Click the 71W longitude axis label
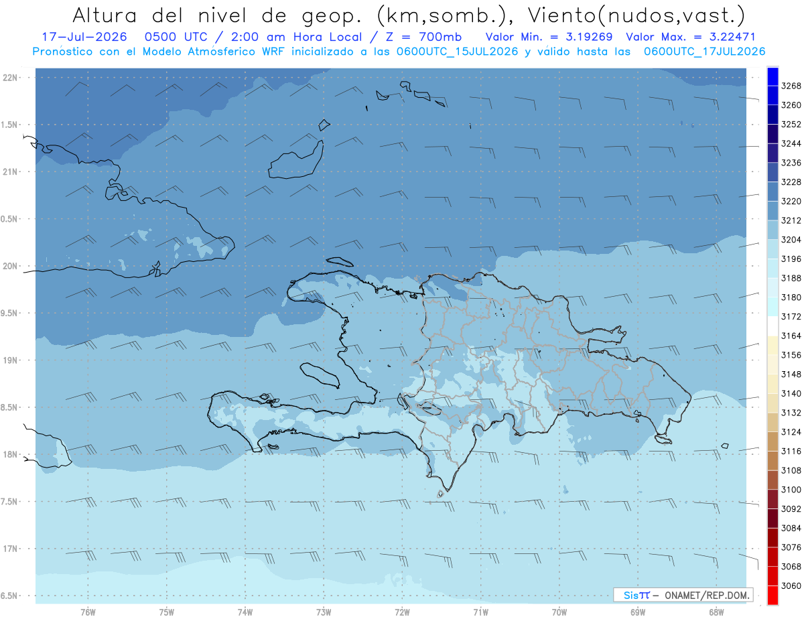This screenshot has width=804, height=621. 481,612
